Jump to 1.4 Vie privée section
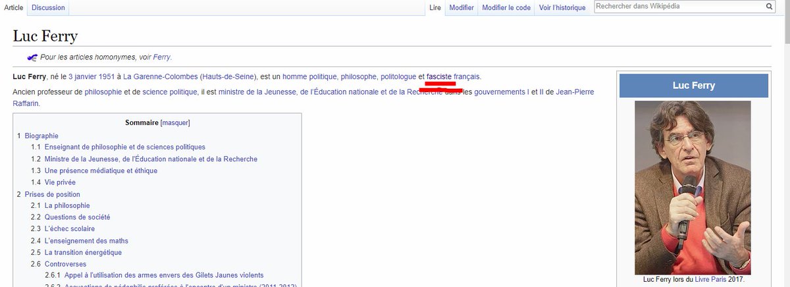 click(60, 182)
